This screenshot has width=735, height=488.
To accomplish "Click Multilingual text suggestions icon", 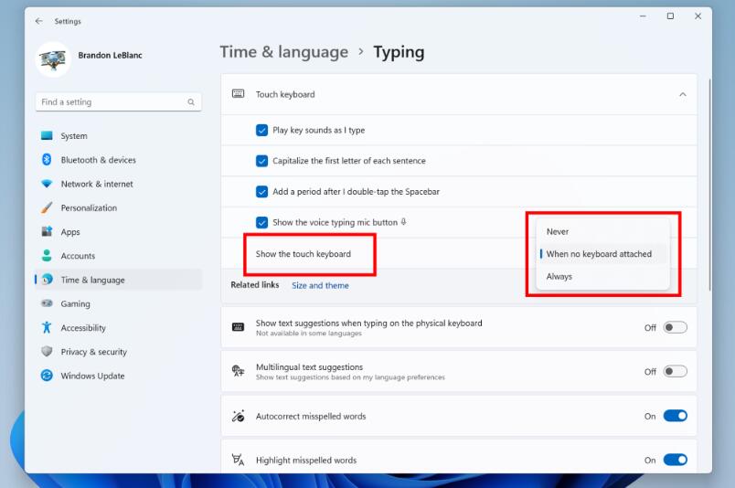I will [238, 371].
